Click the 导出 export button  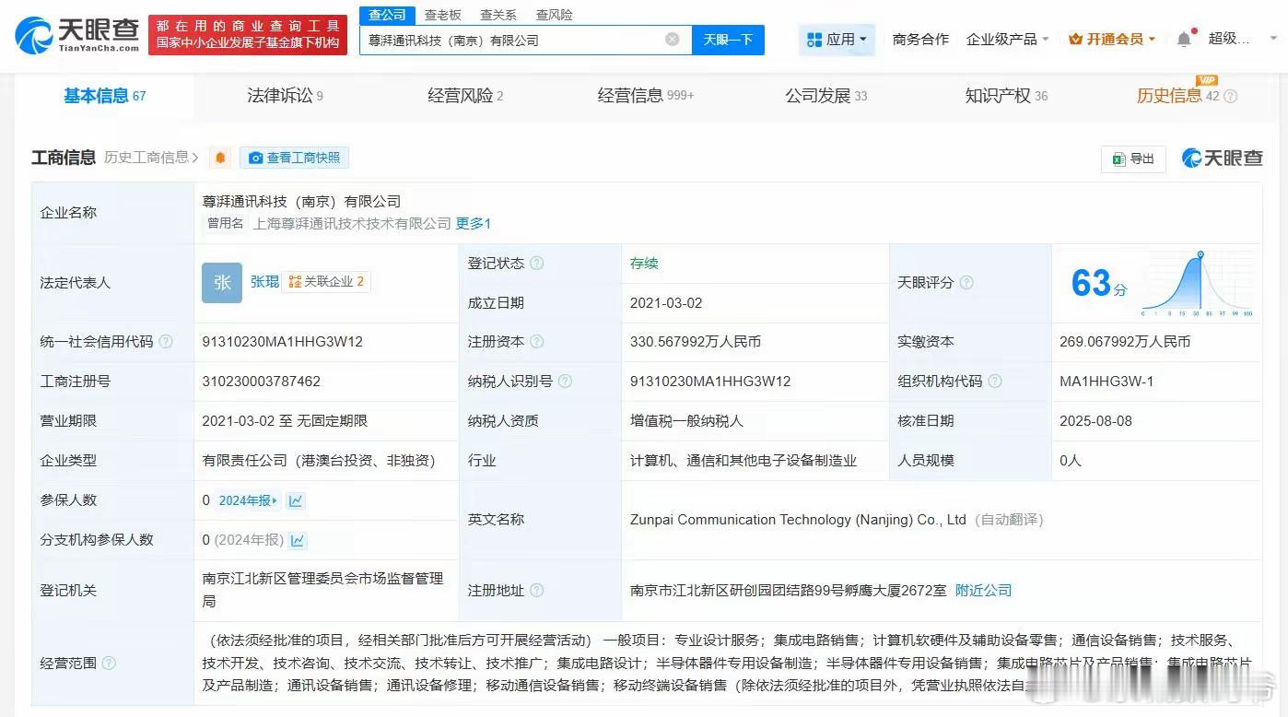click(1133, 159)
